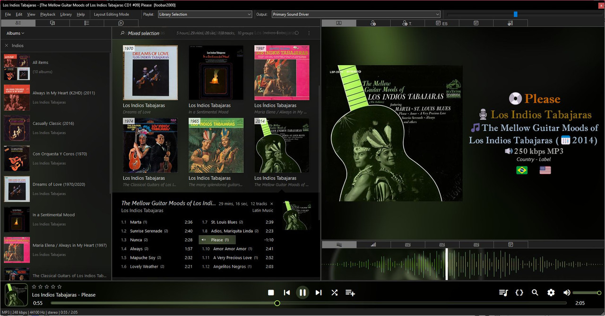Select the first right panel tab (portrait icon)
The image size is (605, 316).
(x=339, y=23)
